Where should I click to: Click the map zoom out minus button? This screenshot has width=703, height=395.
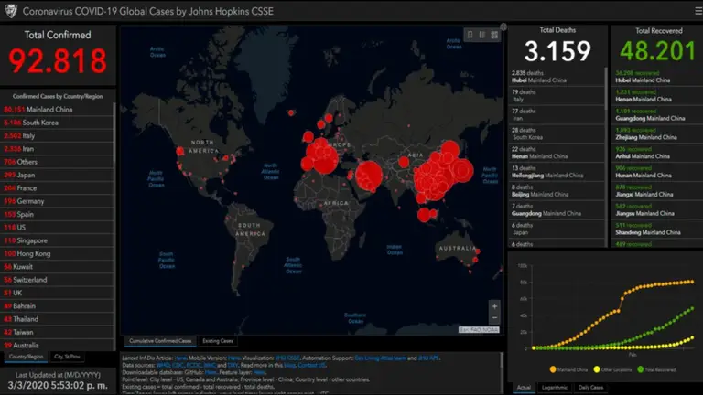[x=494, y=318]
